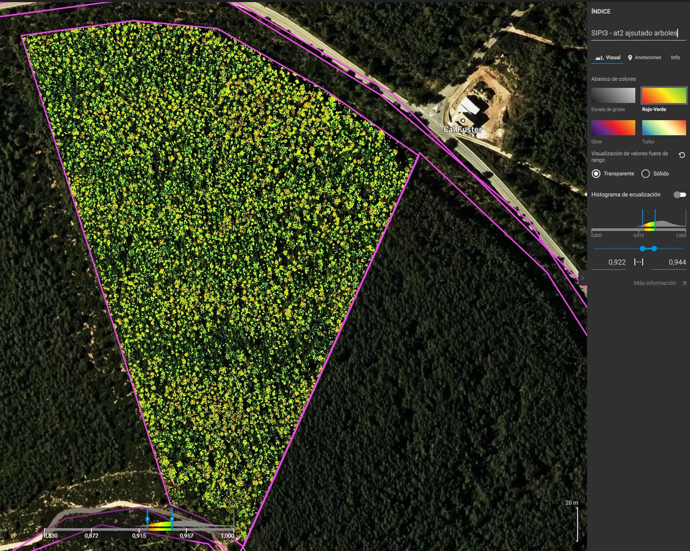Collapse the side panel with the chevron
This screenshot has width=690, height=551.
(582, 278)
